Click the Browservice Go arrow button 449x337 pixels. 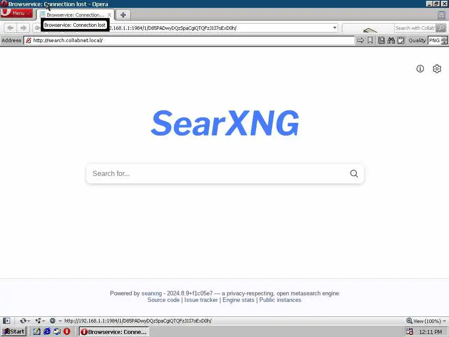[x=360, y=40]
